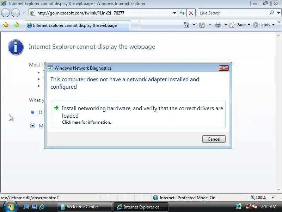Image resolution: width=282 pixels, height=212 pixels.
Task: Click the blue bullet beside the 'Di…' link
Action: click(x=32, y=112)
